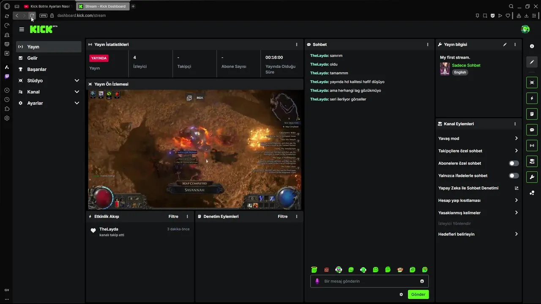The width and height of the screenshot is (541, 304).
Task: Open the user profile avatar
Action: click(x=525, y=29)
